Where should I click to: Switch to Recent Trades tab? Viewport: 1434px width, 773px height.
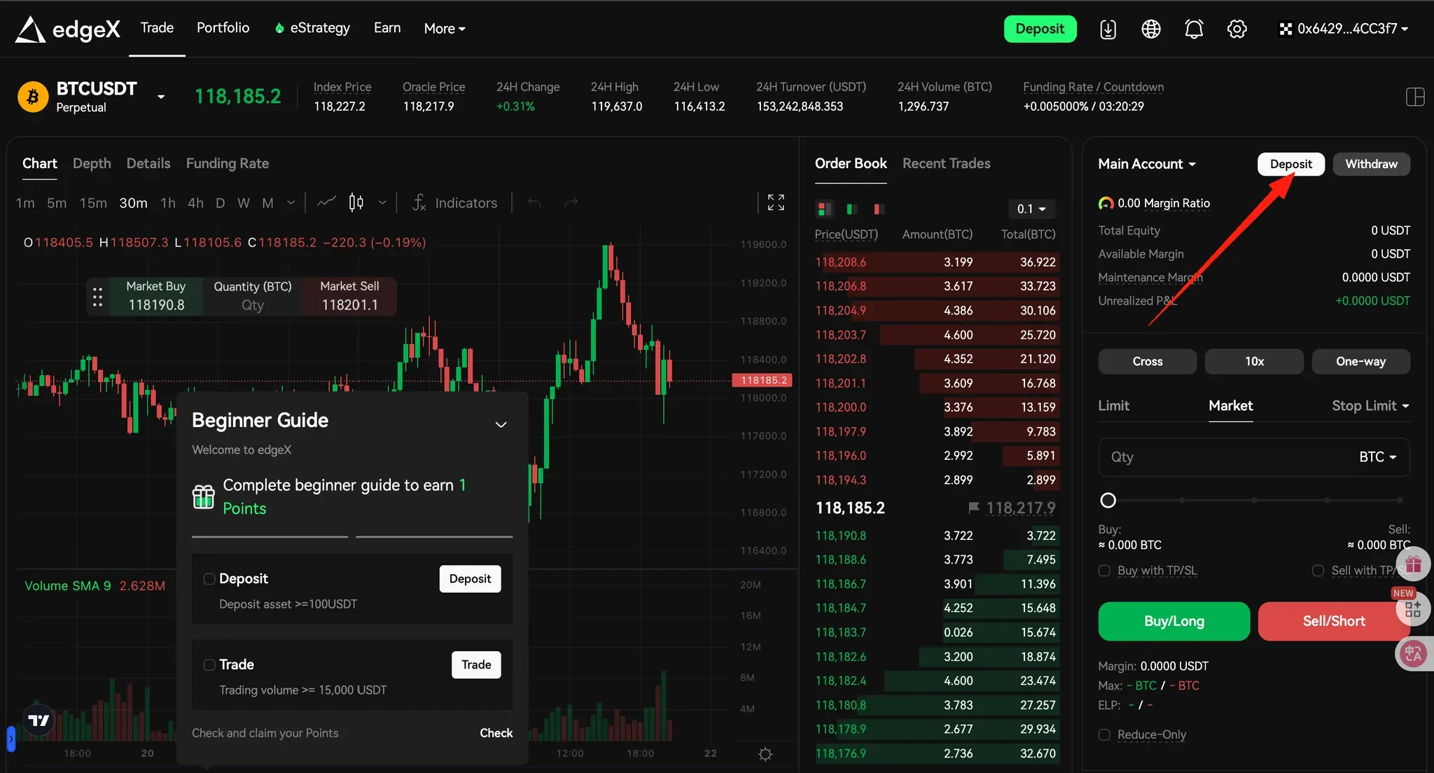tap(946, 163)
